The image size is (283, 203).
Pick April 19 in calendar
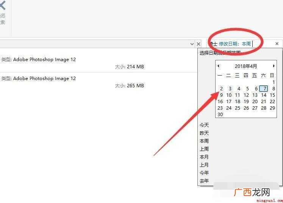point(246,102)
